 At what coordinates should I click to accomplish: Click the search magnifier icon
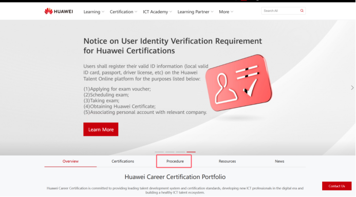coord(302,11)
